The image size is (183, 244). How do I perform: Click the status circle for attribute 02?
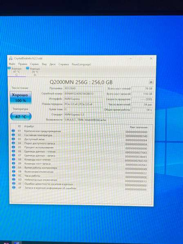[13, 135]
